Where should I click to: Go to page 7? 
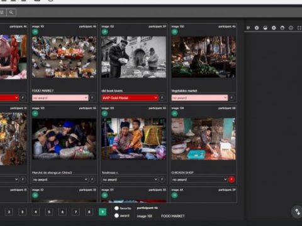tap(75, 212)
